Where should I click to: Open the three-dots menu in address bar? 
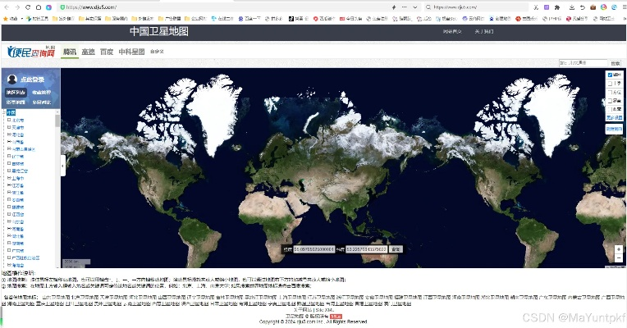(x=405, y=7)
